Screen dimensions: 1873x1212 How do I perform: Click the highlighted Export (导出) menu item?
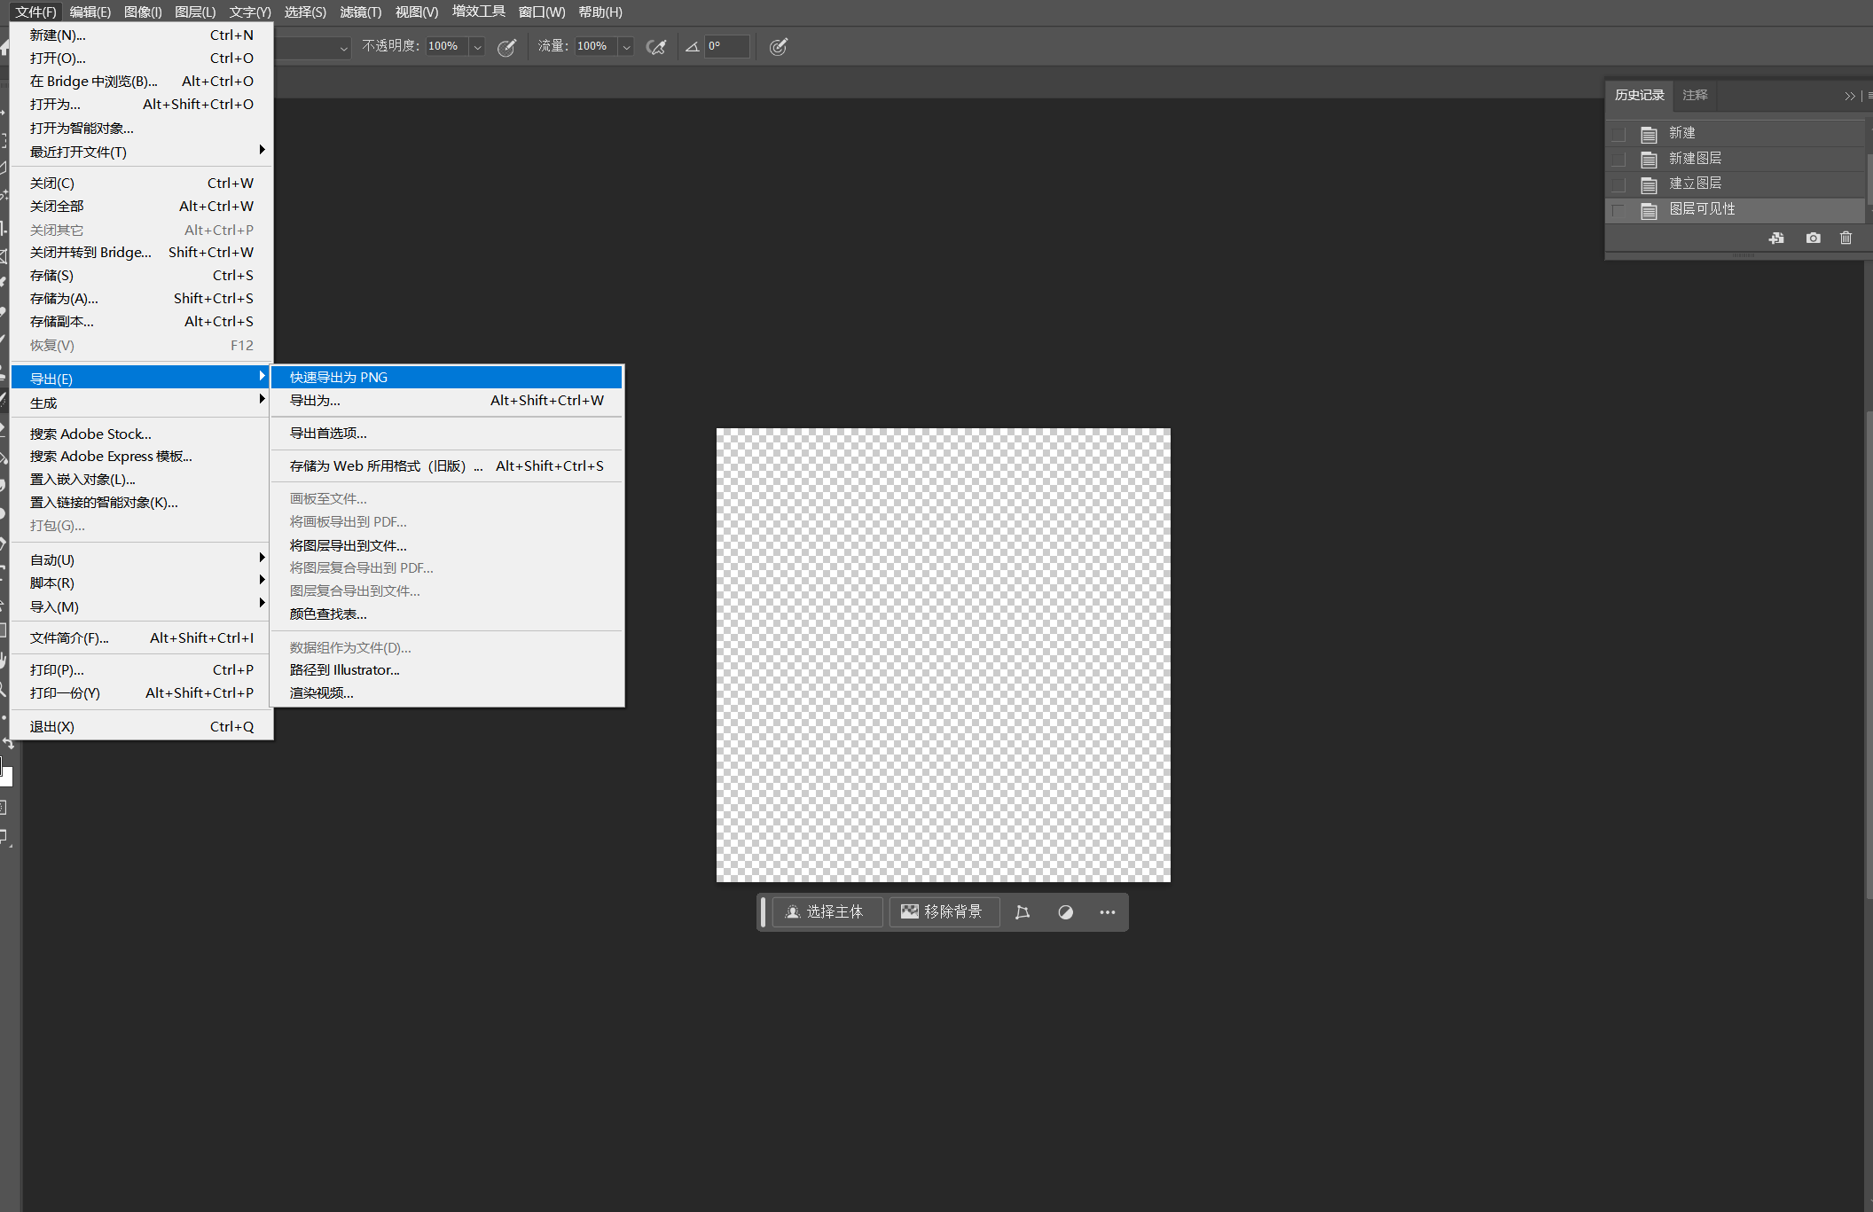click(x=141, y=379)
